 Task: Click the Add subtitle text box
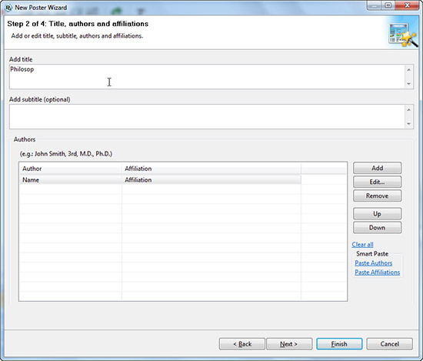point(207,117)
